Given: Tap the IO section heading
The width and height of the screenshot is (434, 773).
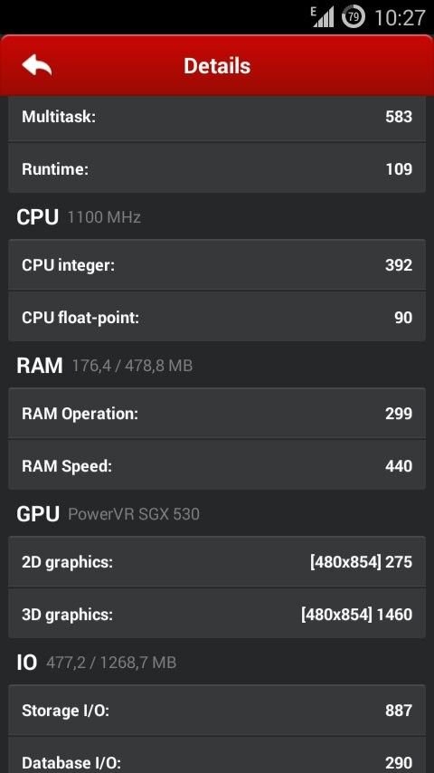Looking at the screenshot, I should (26, 663).
